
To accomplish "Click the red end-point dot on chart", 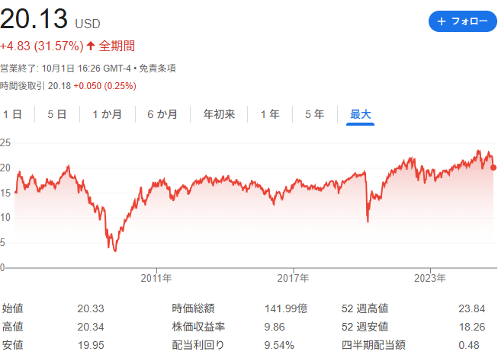I will pyautogui.click(x=493, y=168).
